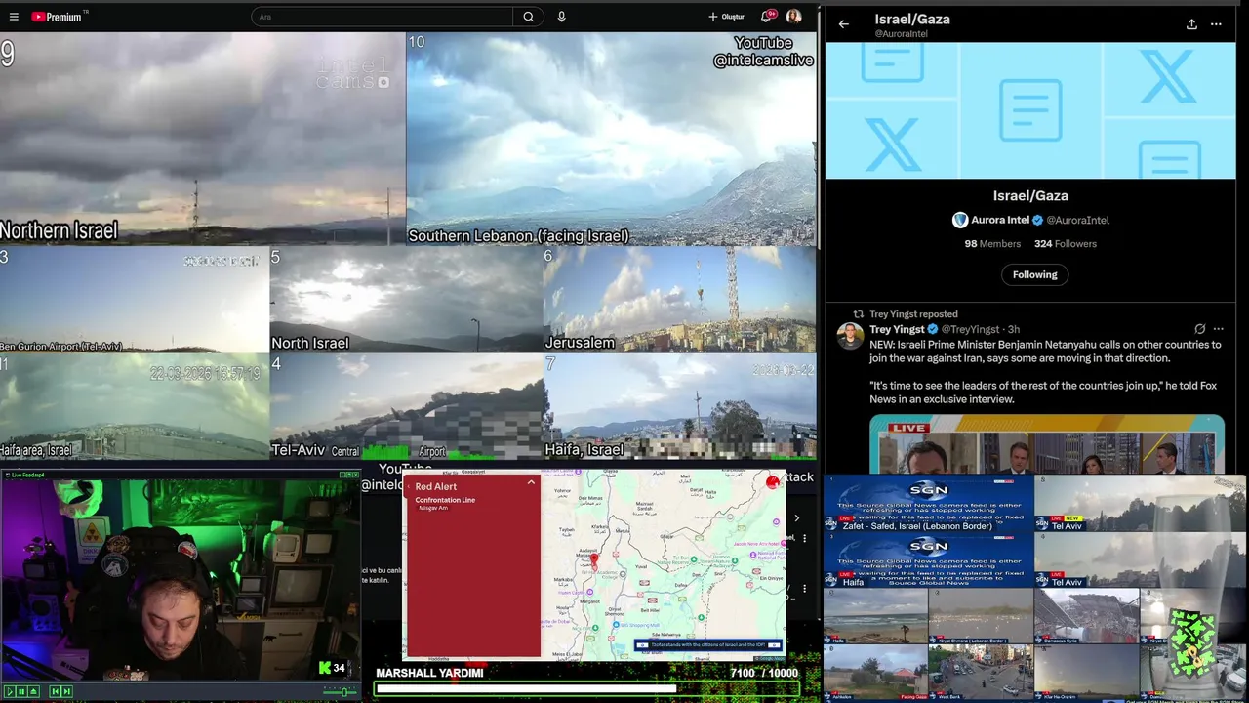
Task: Select the Haifa area, Israel feed
Action: click(135, 406)
